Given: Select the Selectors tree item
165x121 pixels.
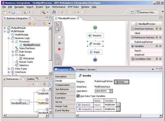Looking at the screenshot, I should pos(24,65).
